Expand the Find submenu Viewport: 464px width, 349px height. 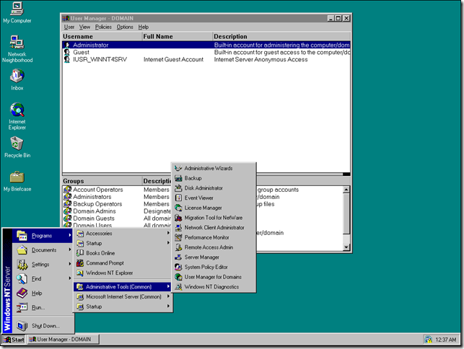point(43,278)
